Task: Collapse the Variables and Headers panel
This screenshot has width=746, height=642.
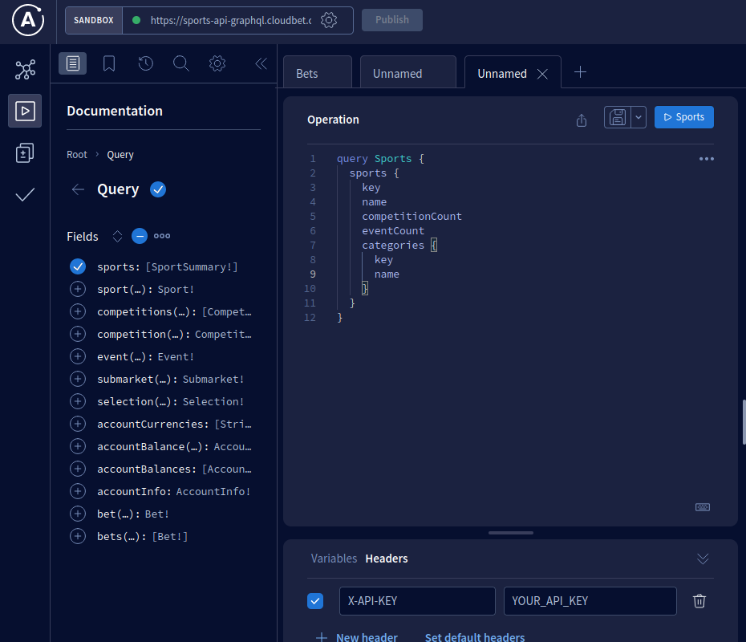Action: pos(703,559)
